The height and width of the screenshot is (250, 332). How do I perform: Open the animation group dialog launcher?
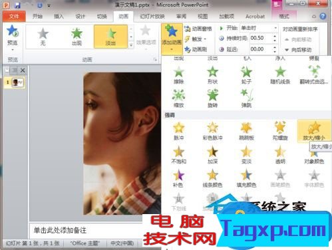point(155,60)
